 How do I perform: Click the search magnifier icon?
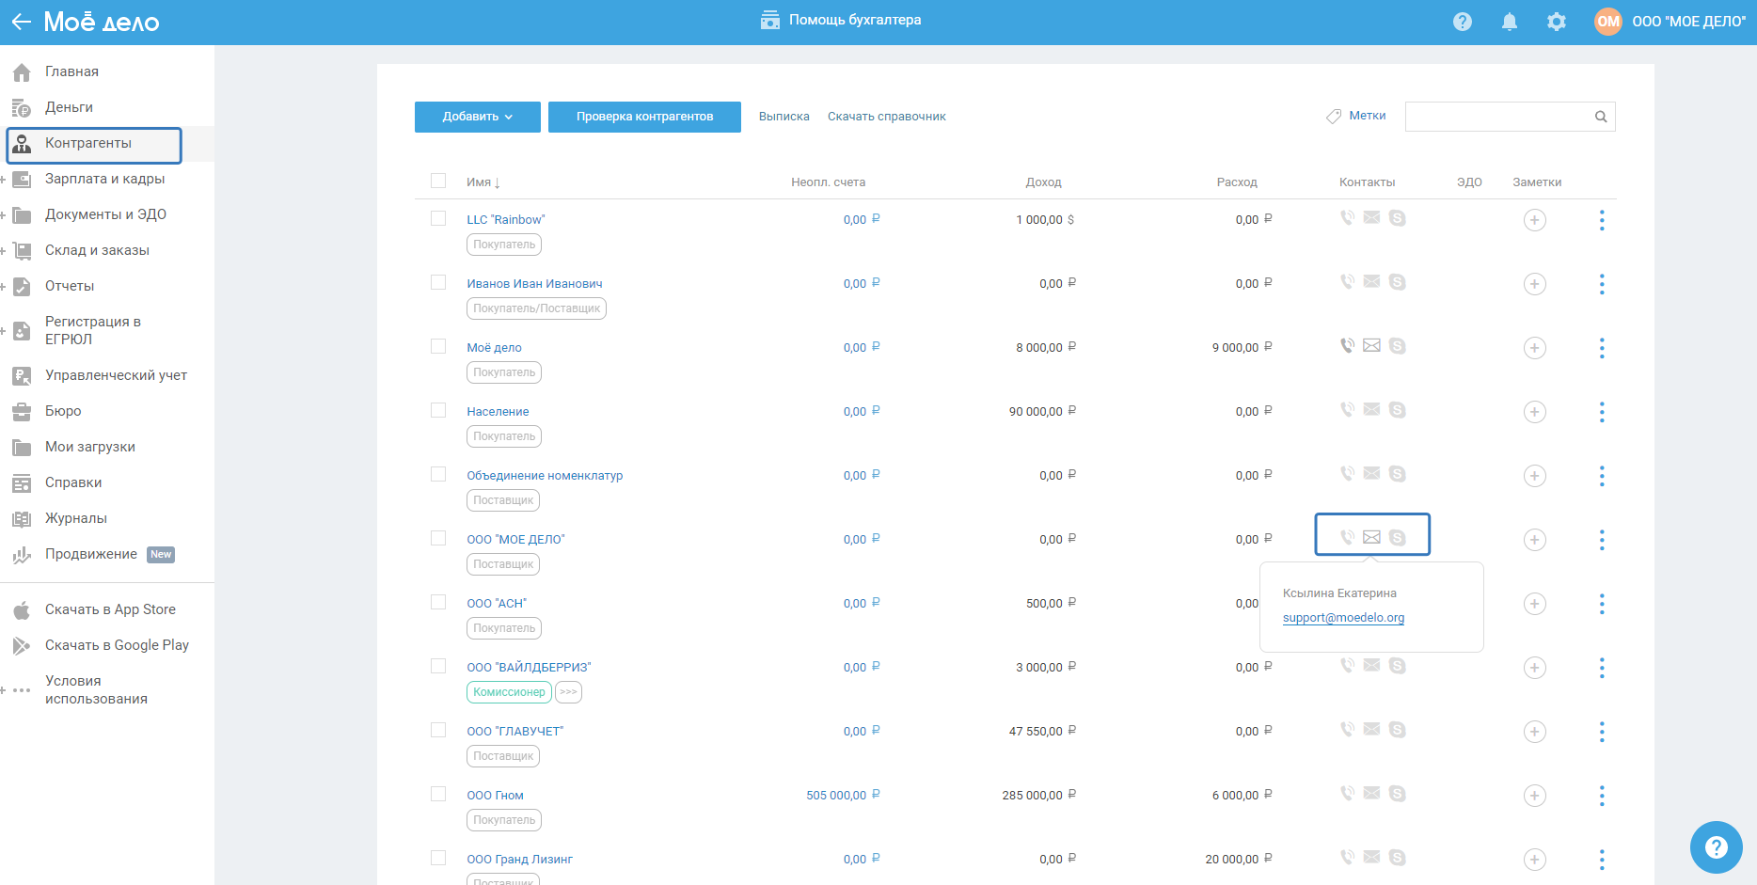[1600, 117]
